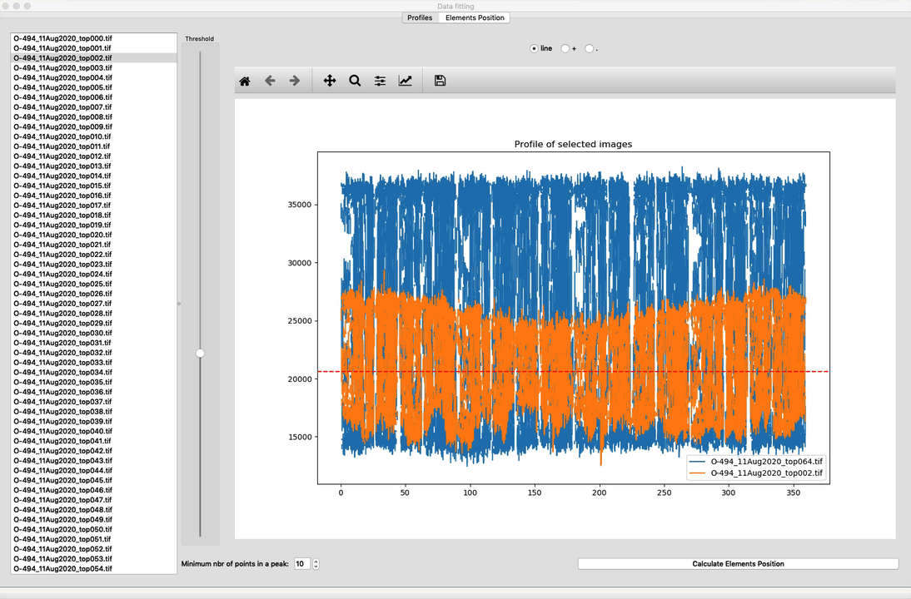
Task: Save the figure with floppy disk icon
Action: (441, 81)
